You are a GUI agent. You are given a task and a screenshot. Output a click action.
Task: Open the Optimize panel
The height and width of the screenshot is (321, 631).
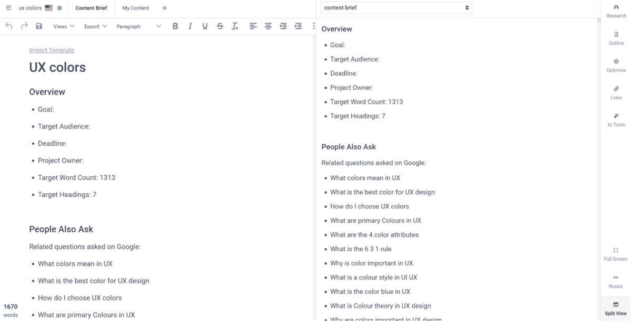(x=615, y=66)
